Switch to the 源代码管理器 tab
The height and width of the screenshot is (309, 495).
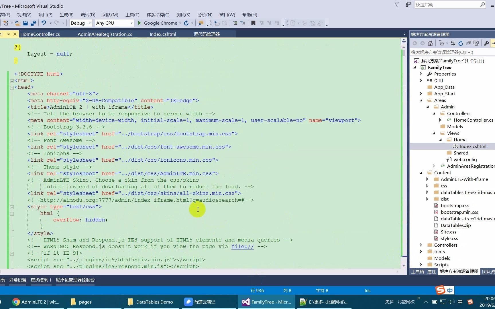pos(207,34)
